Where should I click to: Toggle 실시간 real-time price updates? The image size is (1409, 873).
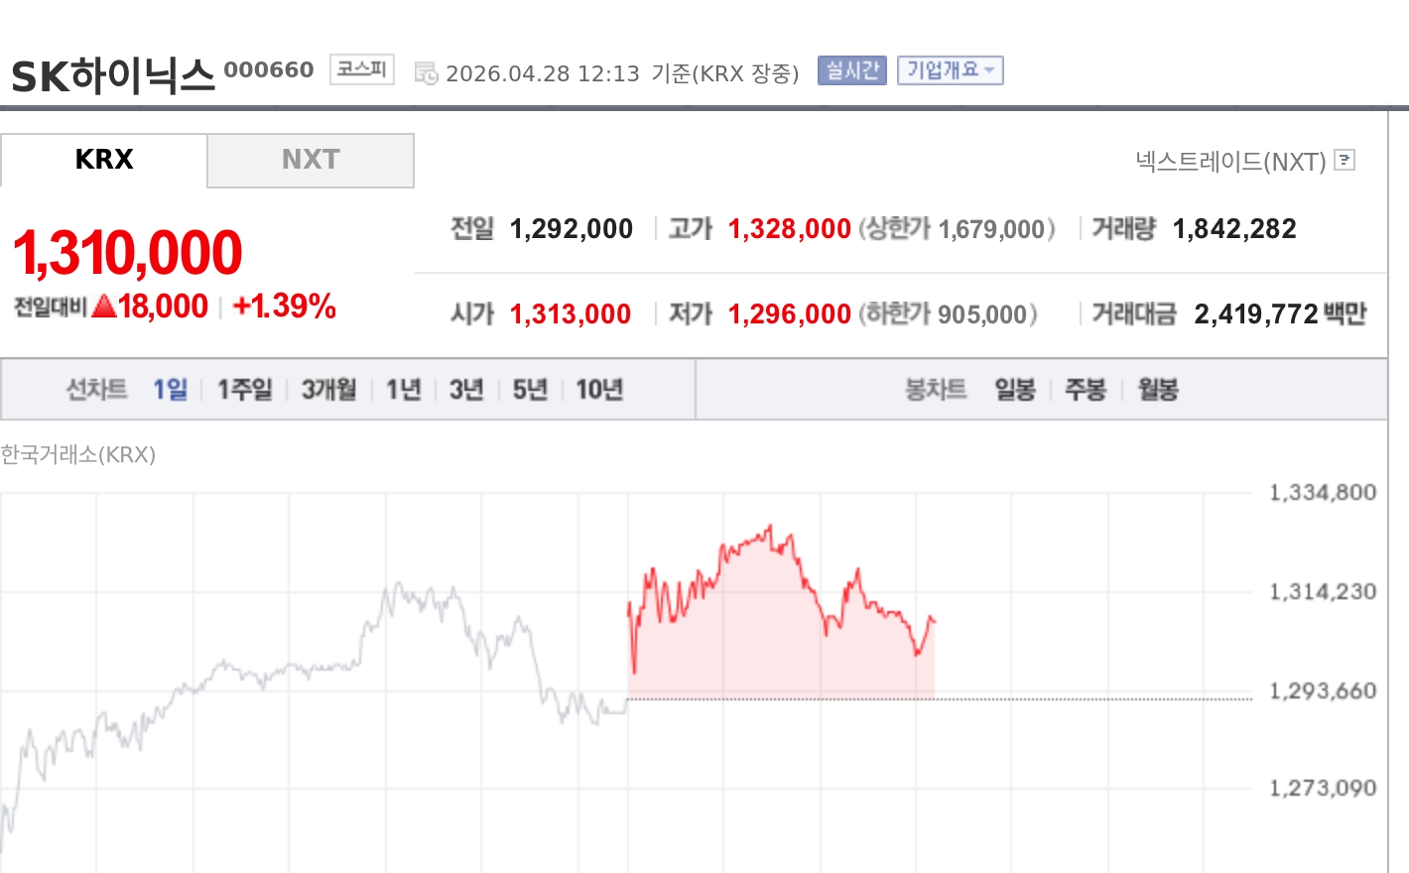pos(850,70)
